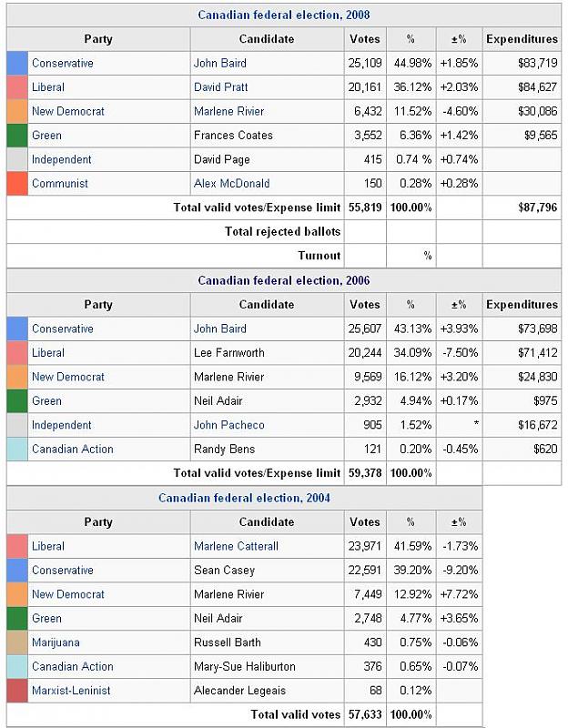Open the Marxist-Leninist party link
The image size is (568, 728).
tap(71, 691)
